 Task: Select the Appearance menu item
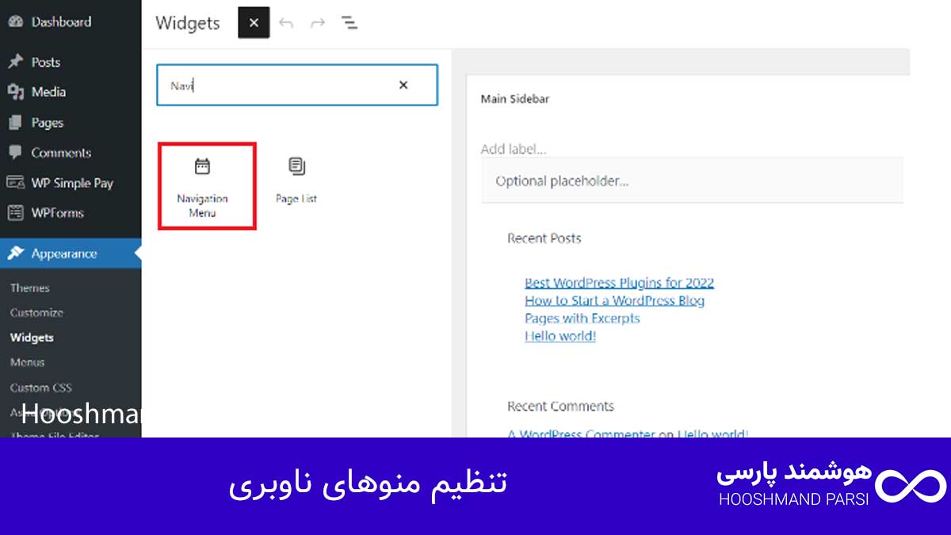tap(71, 254)
